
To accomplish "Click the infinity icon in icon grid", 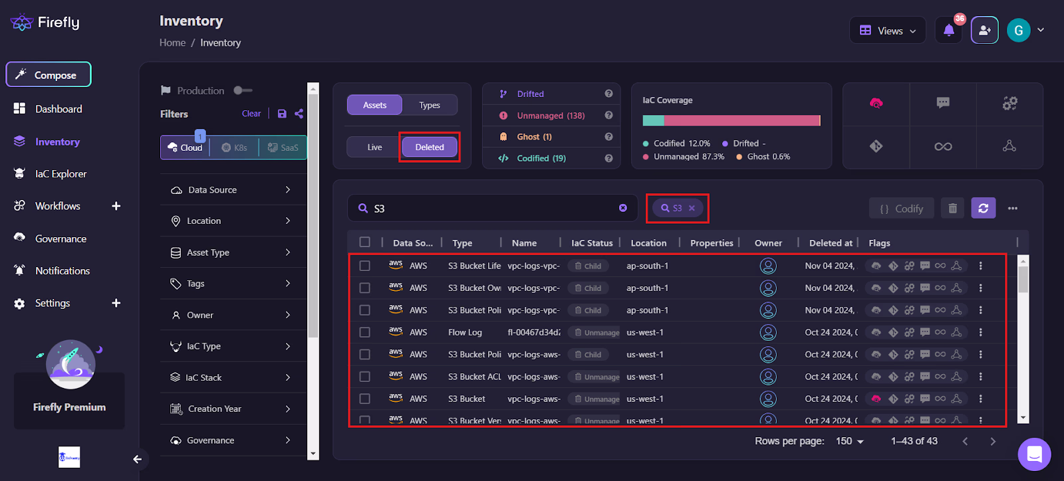I will coord(943,146).
